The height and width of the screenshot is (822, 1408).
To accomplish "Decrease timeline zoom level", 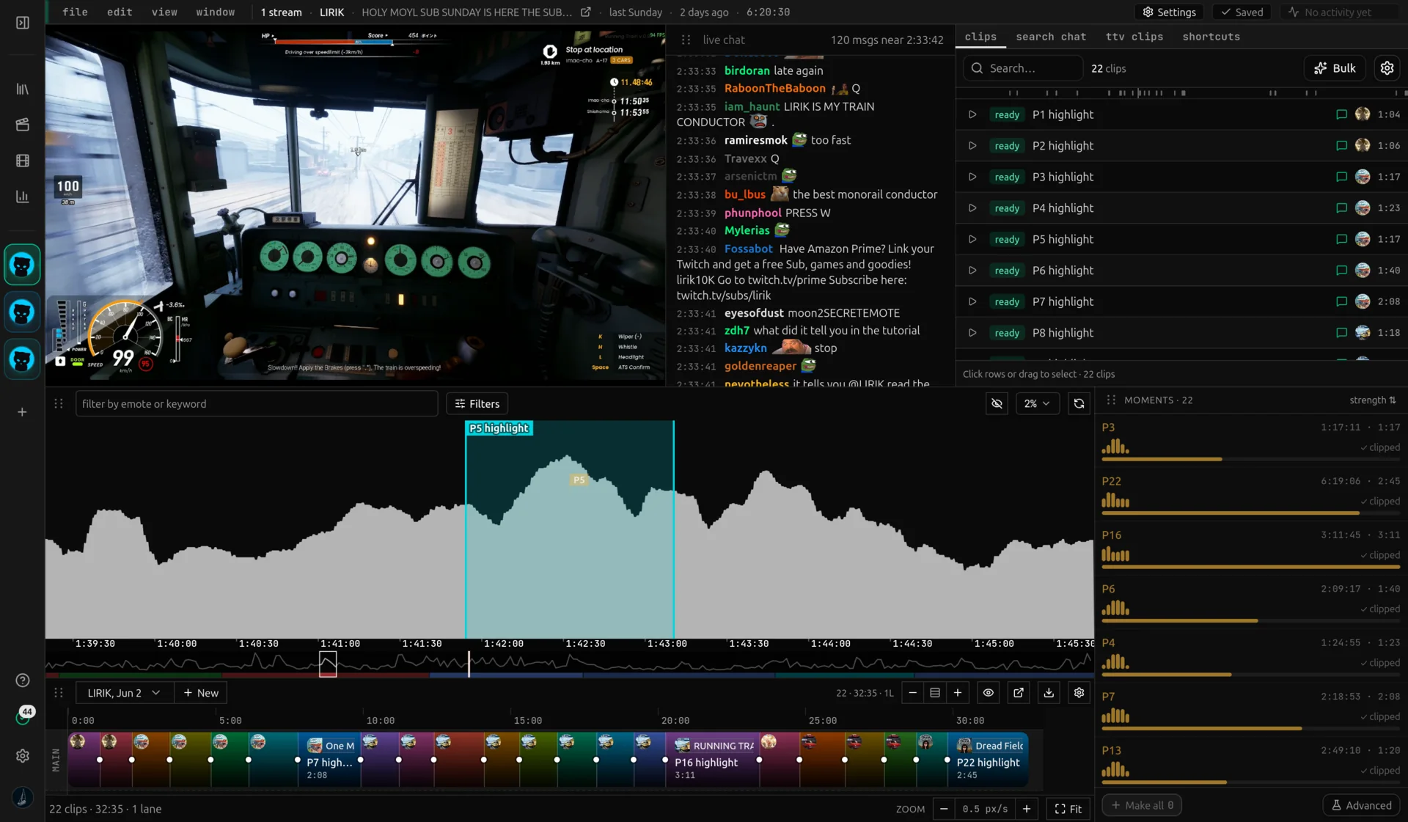I will pos(944,810).
